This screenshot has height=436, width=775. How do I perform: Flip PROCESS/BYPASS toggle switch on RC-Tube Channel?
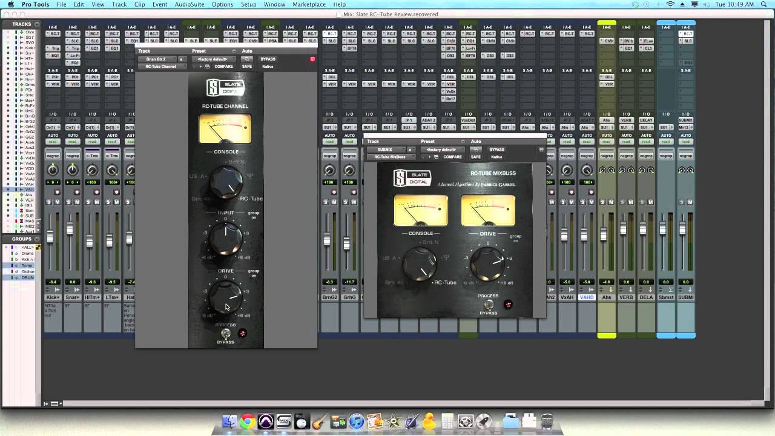pos(226,334)
